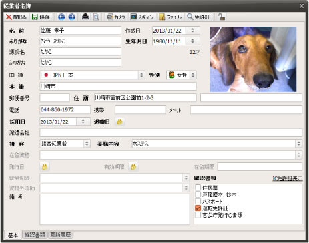309x243 pixels.
Task: Uncheck the 運転免許証 checkbox
Action: [198, 208]
